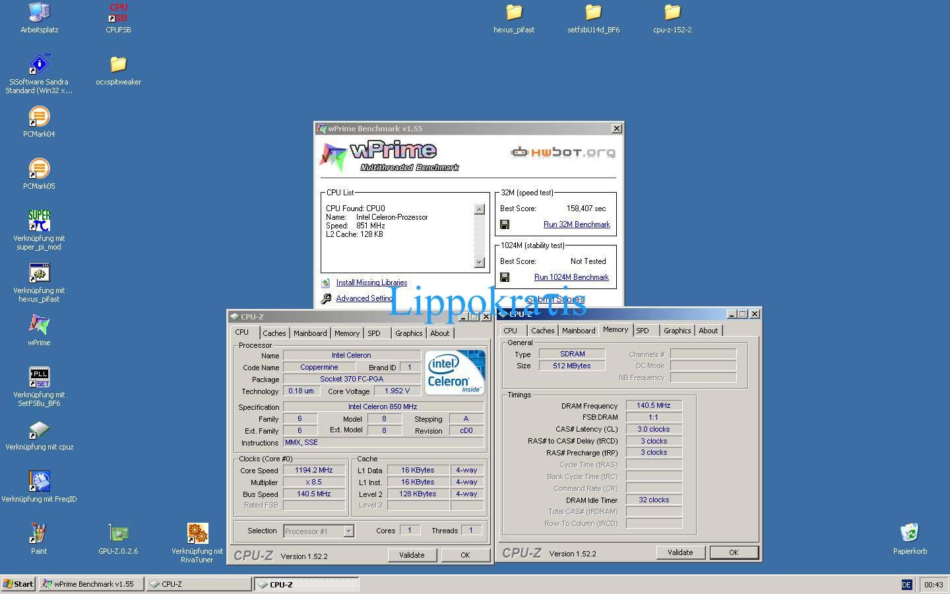Screen dimensions: 950x594
Task: Open Mainboard tab in left CPU-Z
Action: click(x=310, y=333)
